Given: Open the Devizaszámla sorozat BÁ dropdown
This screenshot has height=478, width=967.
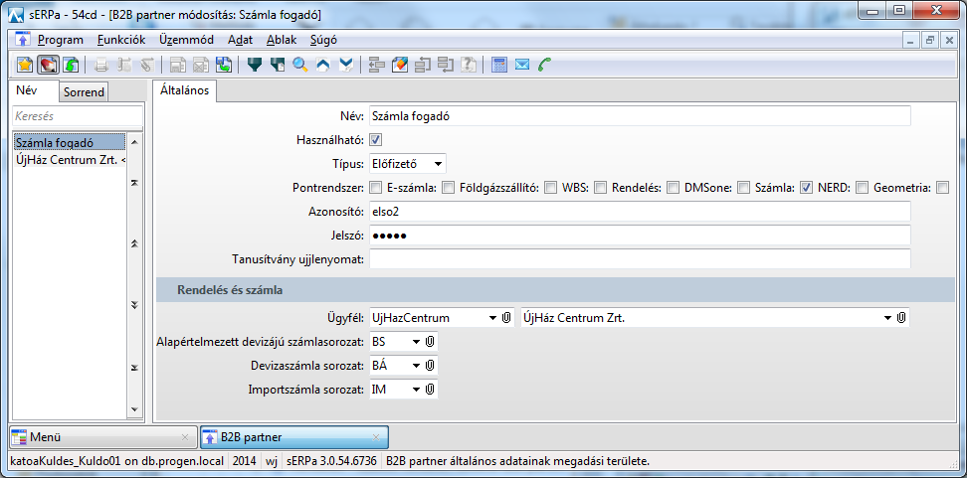Looking at the screenshot, I should [416, 366].
